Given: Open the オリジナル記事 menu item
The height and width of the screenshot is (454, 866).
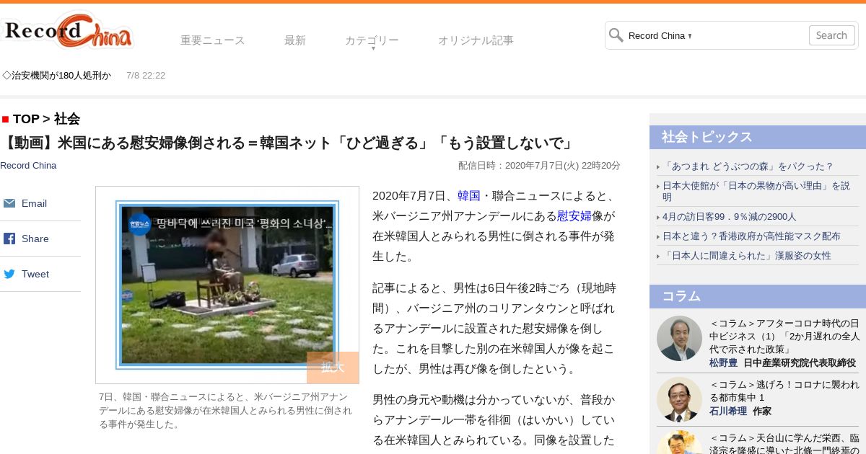Looking at the screenshot, I should (x=476, y=40).
